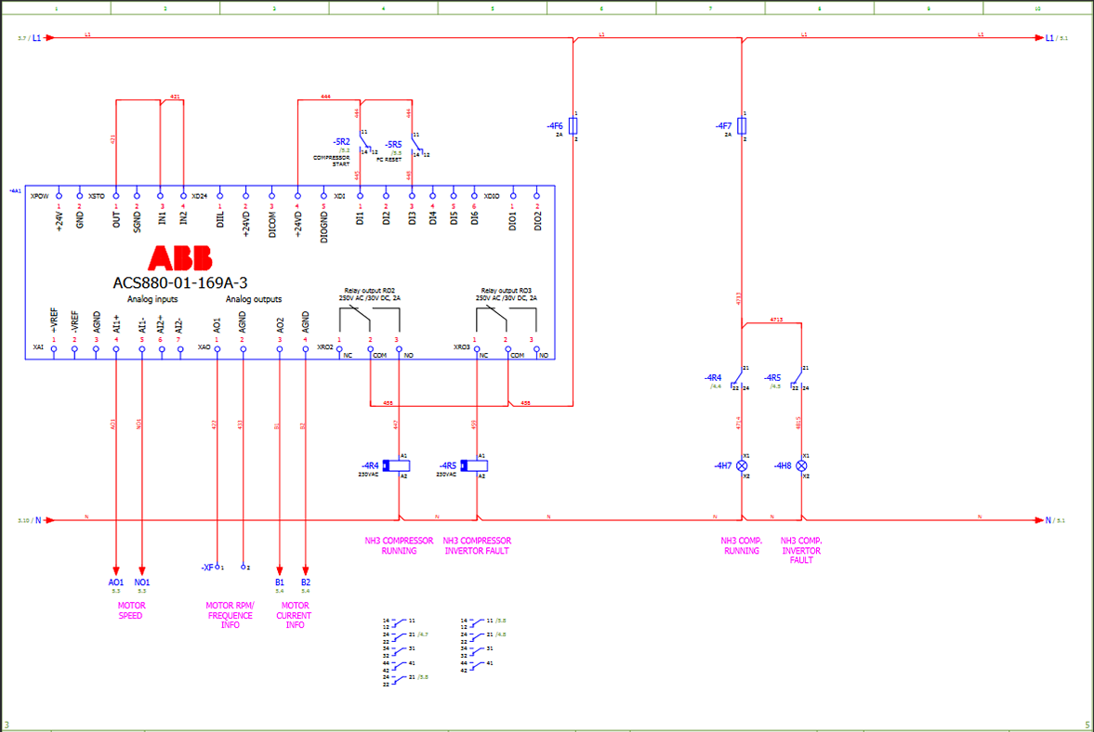The height and width of the screenshot is (732, 1094).
Task: Click the -4F6 fuse symbol
Action: pos(573,125)
